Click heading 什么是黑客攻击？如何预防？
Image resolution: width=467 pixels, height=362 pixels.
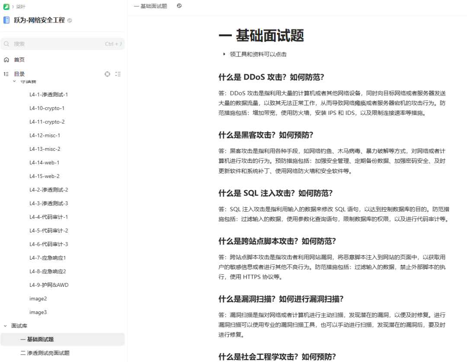click(266, 135)
